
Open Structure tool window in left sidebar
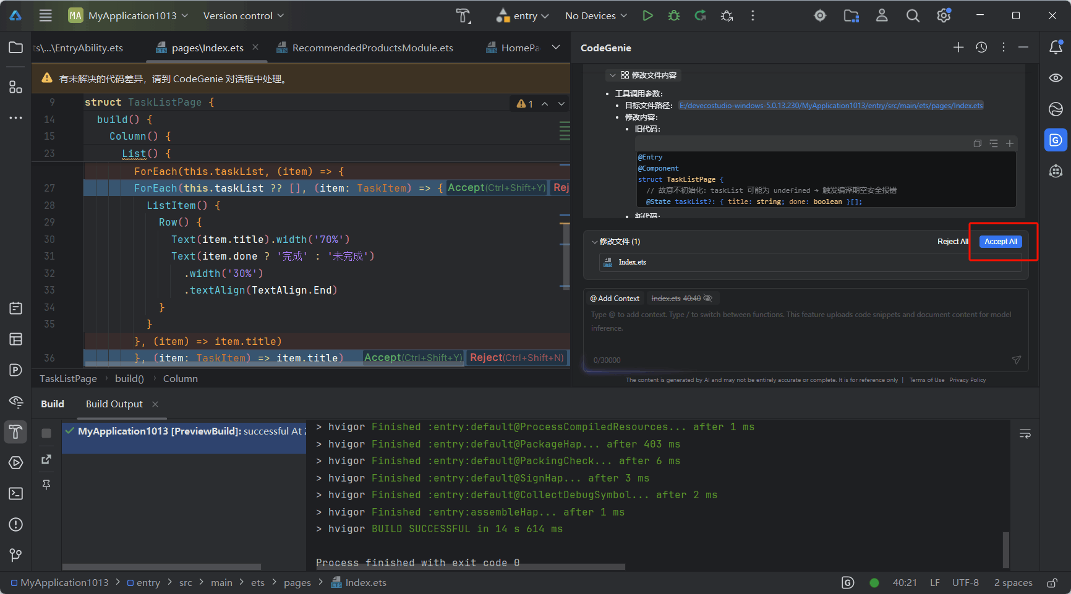pos(16,87)
